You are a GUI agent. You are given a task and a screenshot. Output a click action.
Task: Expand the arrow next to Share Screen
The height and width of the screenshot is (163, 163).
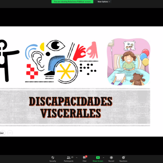[104, 158]
